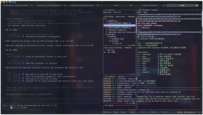Select the dev-lei branch
The width and height of the screenshot is (203, 115).
[111, 50]
